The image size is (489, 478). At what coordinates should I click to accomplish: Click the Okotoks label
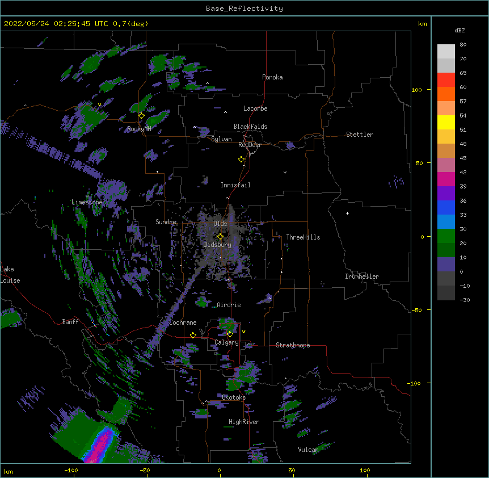(234, 397)
